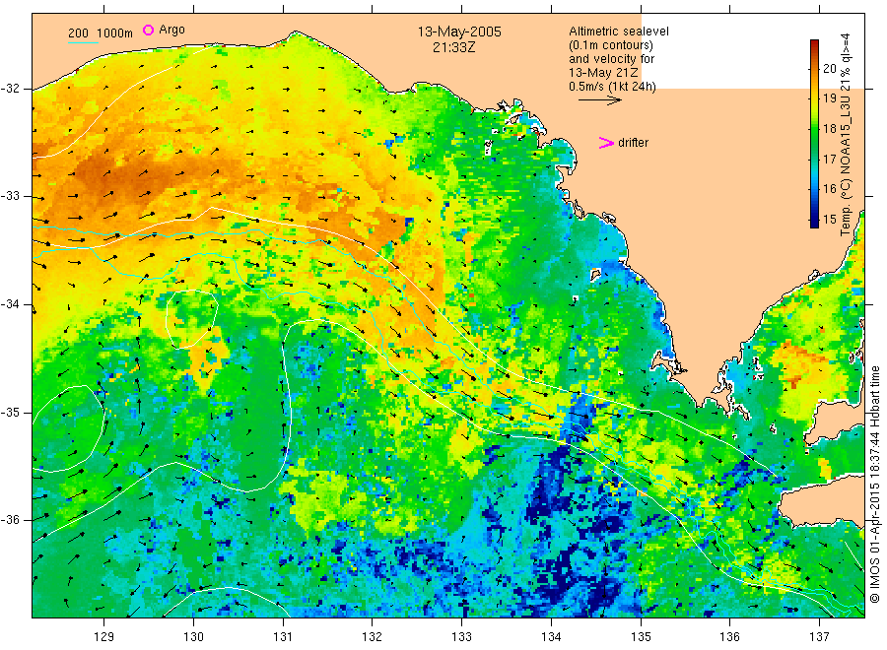The width and height of the screenshot is (887, 650).
Task: Click the '200' depth contour label
Action: (78, 33)
